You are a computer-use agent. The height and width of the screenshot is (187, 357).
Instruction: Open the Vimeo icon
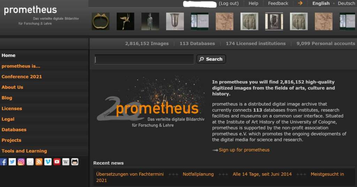click(x=48, y=162)
